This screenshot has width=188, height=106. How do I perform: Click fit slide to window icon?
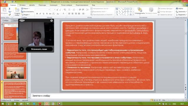tap(187, 100)
